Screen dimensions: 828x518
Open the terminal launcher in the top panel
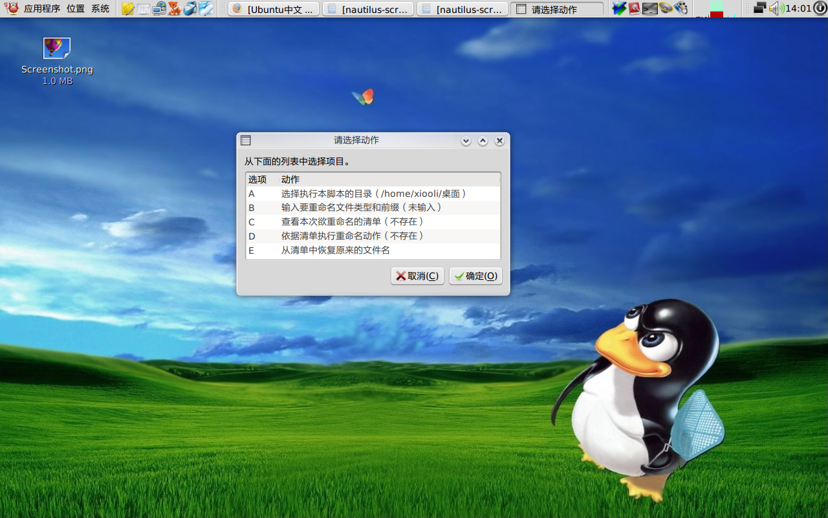[650, 8]
